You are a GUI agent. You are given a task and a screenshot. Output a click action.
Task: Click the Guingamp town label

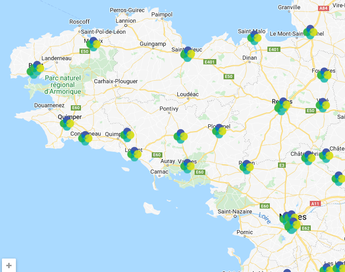click(x=153, y=44)
